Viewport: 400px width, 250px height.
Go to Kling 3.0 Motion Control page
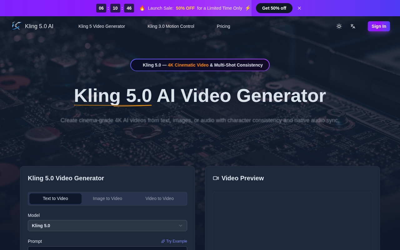pos(171,26)
